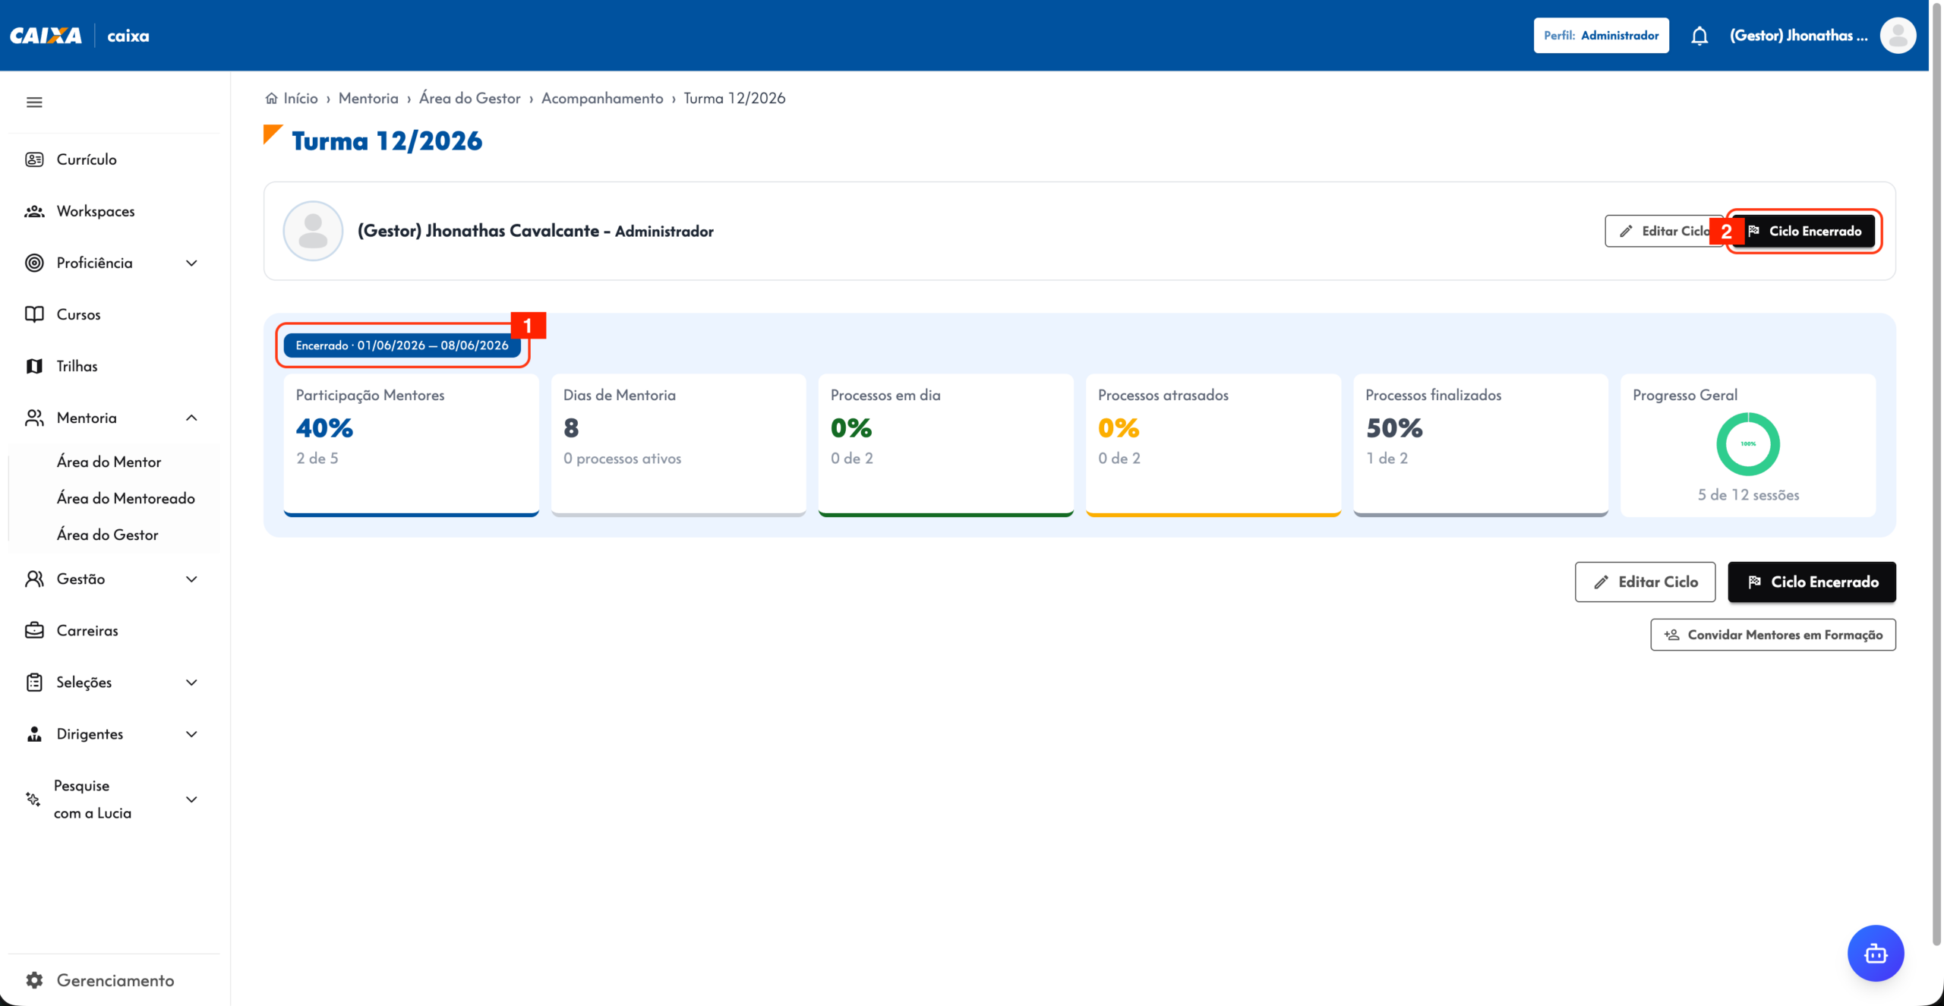Open the chatbot assistant floating icon

coord(1876,953)
